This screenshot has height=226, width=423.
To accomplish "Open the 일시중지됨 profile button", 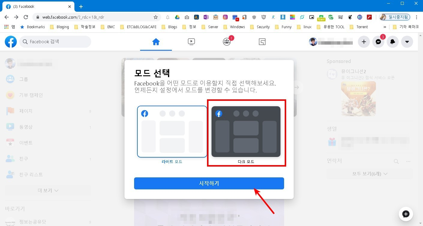I will [394, 17].
